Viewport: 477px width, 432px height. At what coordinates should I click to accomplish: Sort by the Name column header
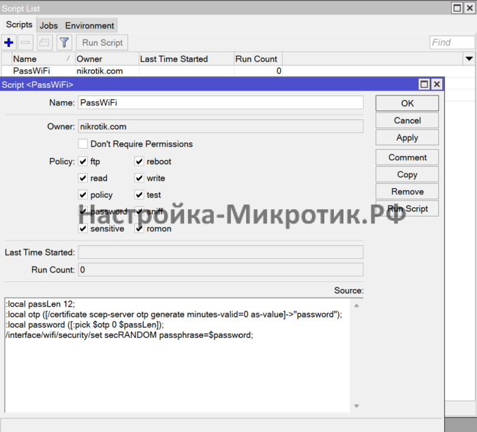(x=43, y=59)
